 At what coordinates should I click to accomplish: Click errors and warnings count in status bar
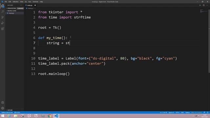(x=17, y=112)
